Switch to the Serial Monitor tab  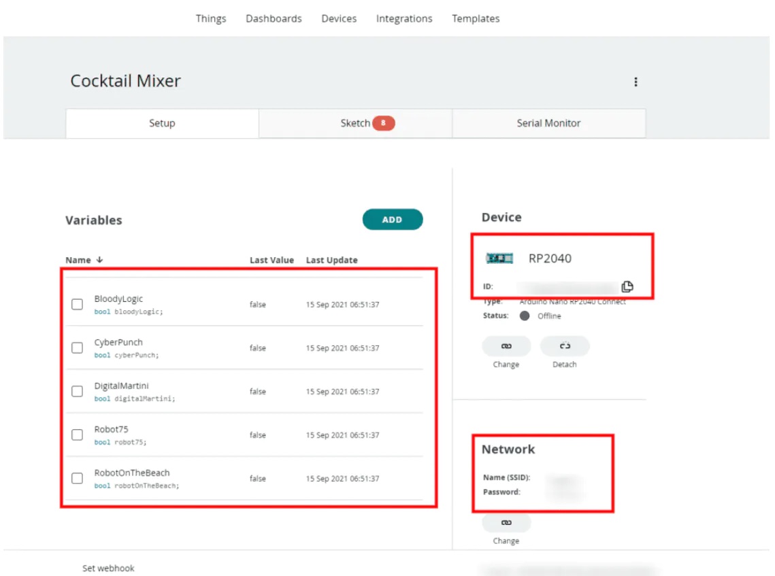548,123
